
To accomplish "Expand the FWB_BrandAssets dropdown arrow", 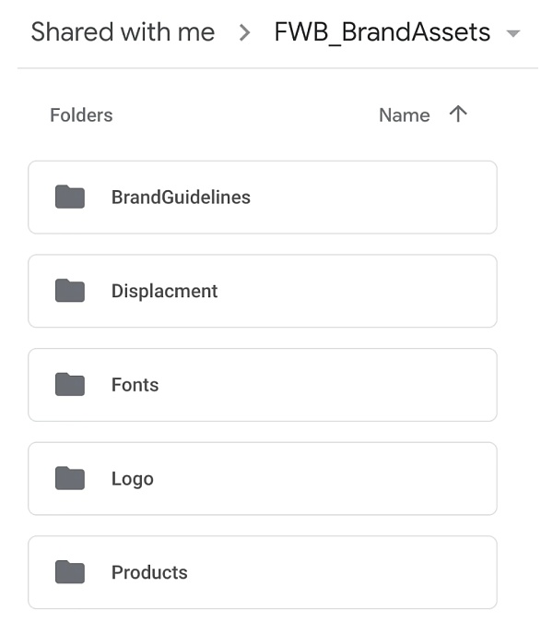I will coord(513,34).
